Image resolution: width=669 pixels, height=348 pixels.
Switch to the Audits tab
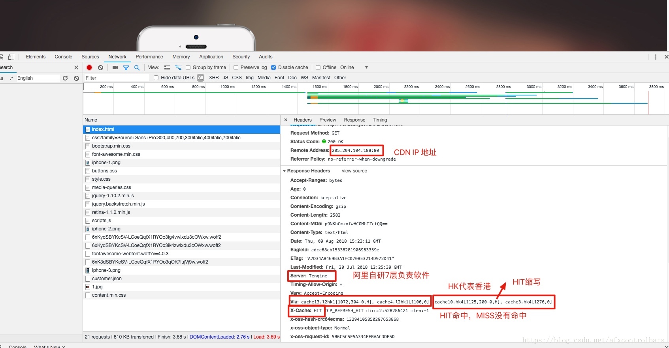click(266, 57)
